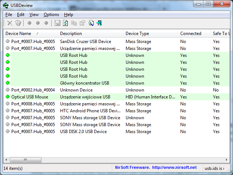This screenshot has width=233, height=175.
Task: Select the Unknown Device description cell
Action: pos(76,90)
